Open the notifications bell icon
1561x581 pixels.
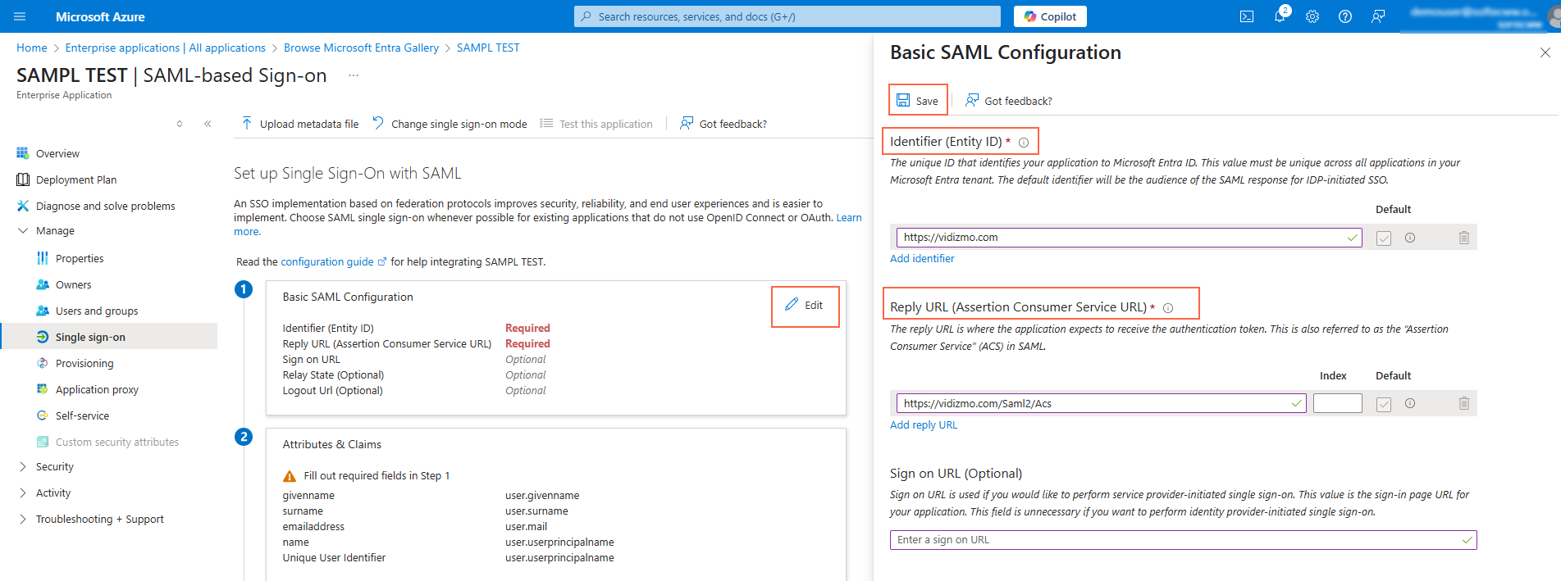click(x=1279, y=16)
